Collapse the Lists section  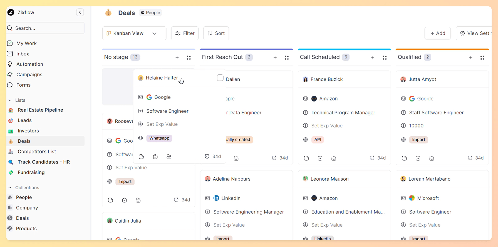pyautogui.click(x=10, y=100)
